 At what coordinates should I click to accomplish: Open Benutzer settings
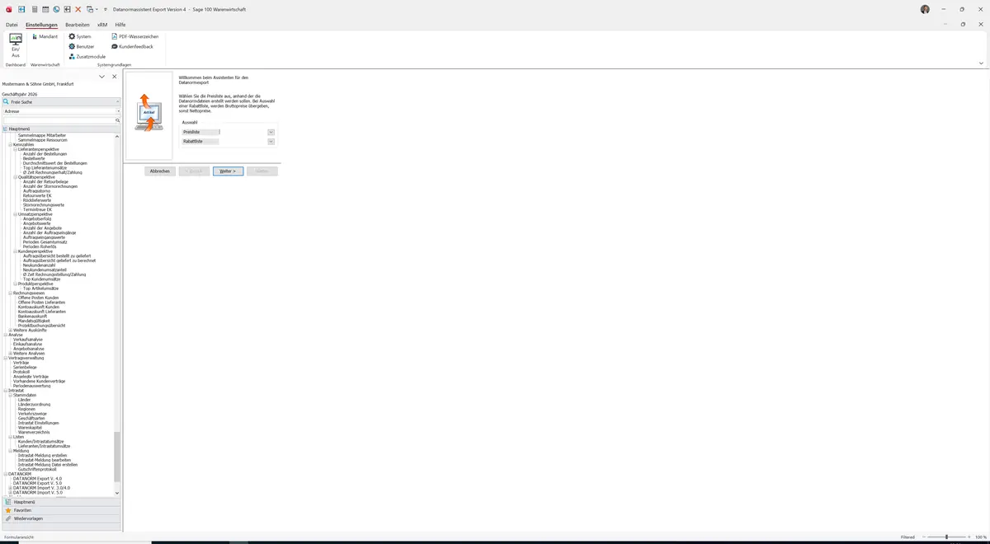coord(82,46)
